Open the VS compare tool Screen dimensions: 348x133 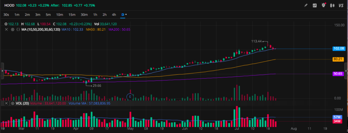click(341, 5)
